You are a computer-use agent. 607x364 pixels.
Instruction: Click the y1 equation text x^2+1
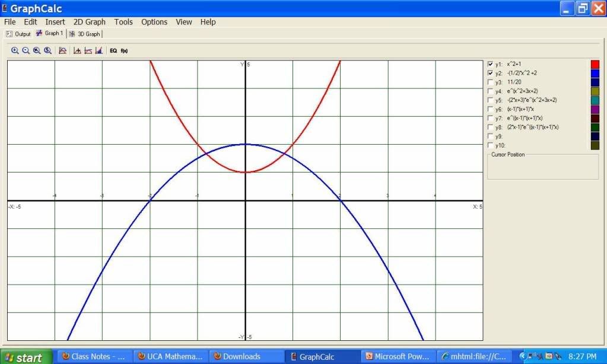[514, 64]
